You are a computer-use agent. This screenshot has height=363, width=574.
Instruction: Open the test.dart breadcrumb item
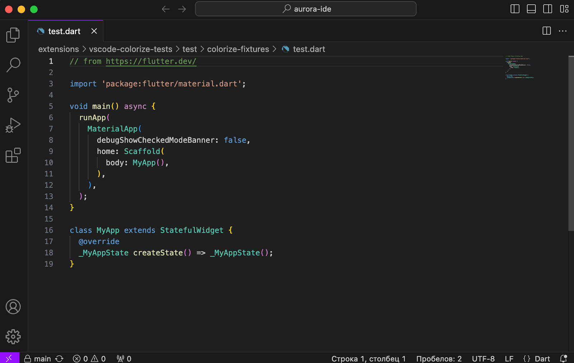point(304,49)
